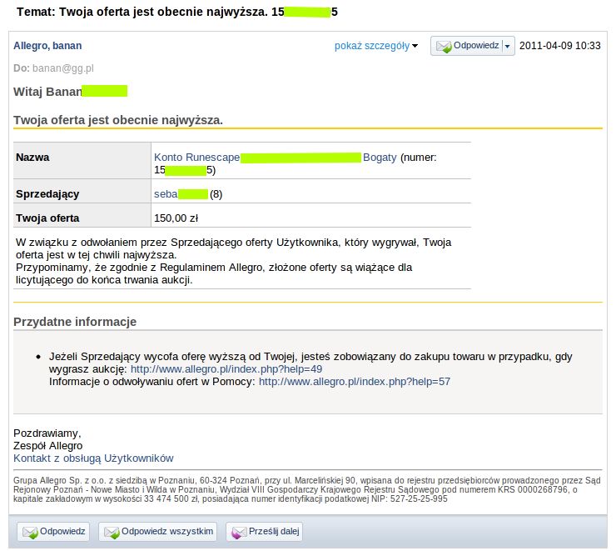616x551 pixels.
Task: Open the dropdown arrow next to top Odpowiedz
Action: pyautogui.click(x=508, y=47)
